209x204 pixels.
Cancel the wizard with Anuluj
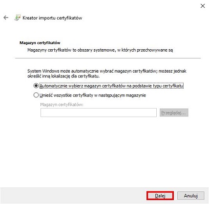191,196
